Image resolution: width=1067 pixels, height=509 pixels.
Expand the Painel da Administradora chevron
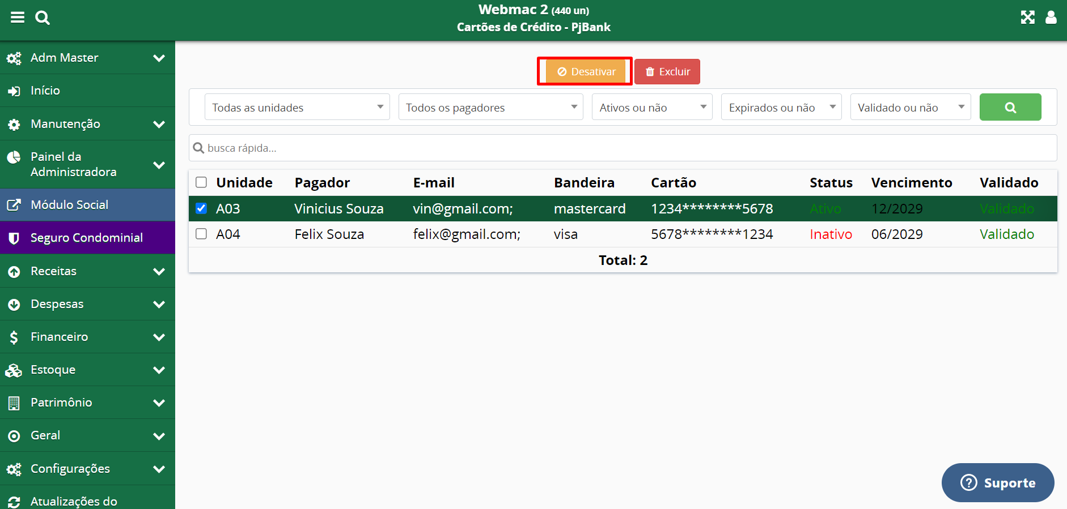click(159, 165)
